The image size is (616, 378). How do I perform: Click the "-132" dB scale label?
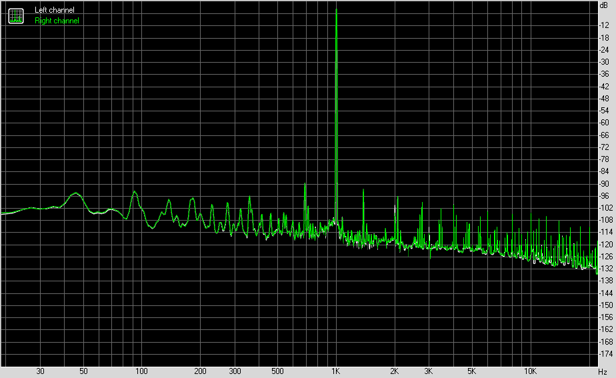coord(605,269)
